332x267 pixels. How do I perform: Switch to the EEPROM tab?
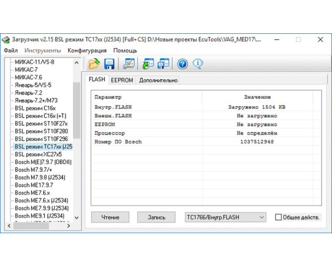point(121,80)
